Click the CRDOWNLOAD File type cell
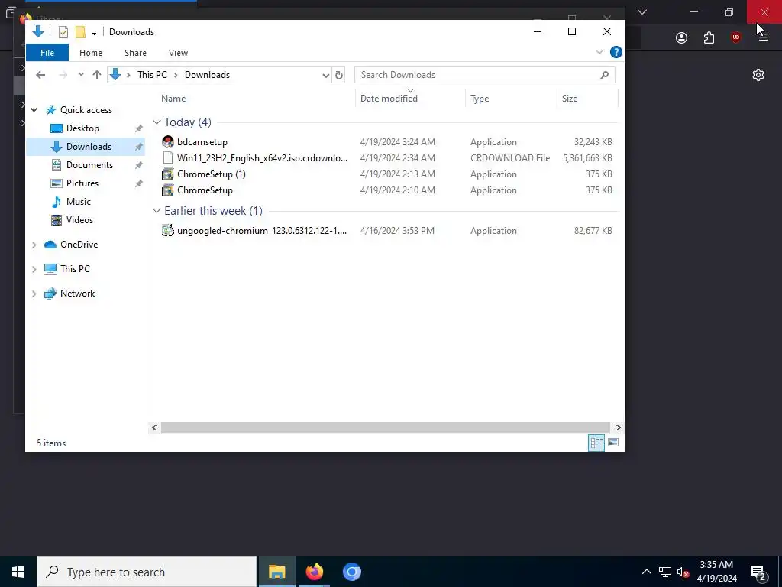Screen dimensions: 782x587 tap(509, 157)
